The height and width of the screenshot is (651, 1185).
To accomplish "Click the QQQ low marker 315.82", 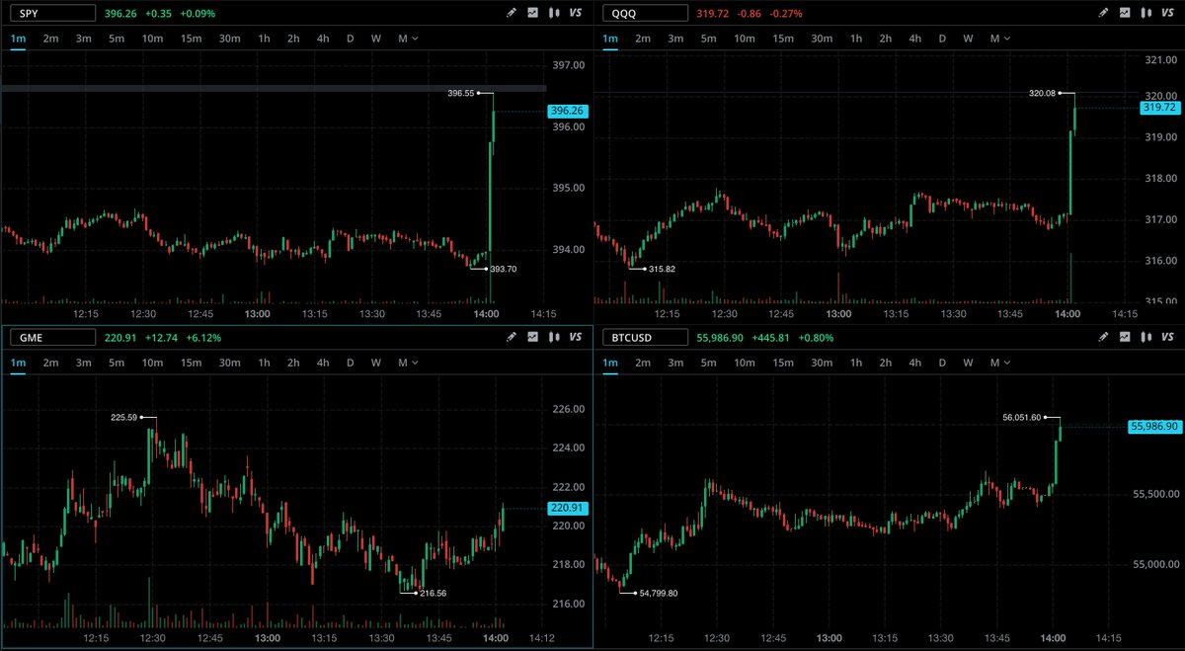I will [663, 269].
